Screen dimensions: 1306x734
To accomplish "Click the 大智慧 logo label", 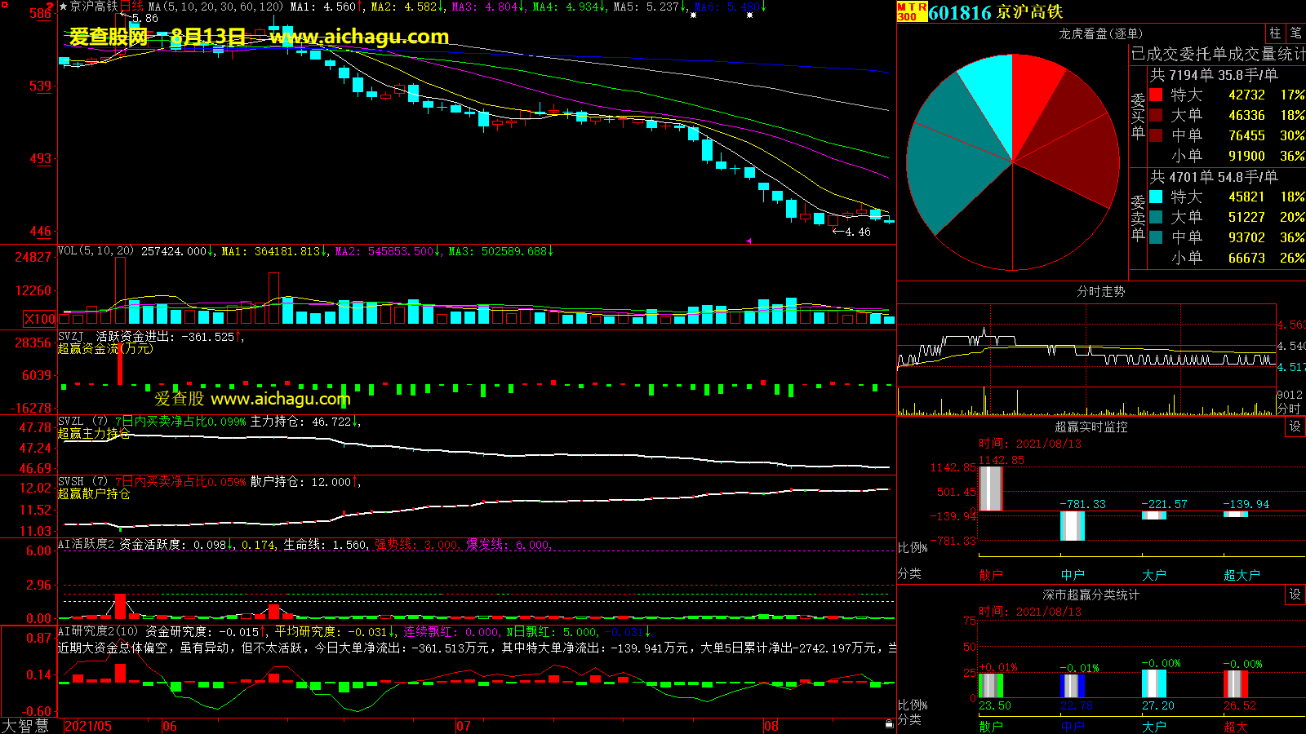I will (25, 726).
